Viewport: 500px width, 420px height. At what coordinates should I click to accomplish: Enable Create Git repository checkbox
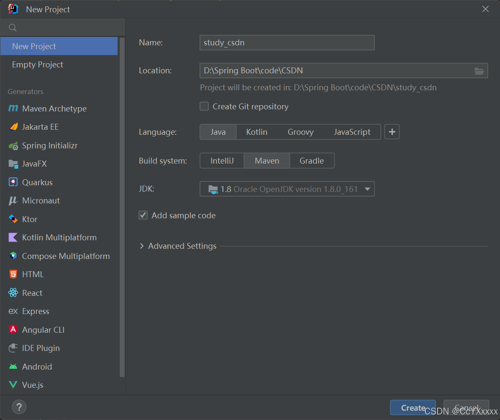pyautogui.click(x=204, y=106)
